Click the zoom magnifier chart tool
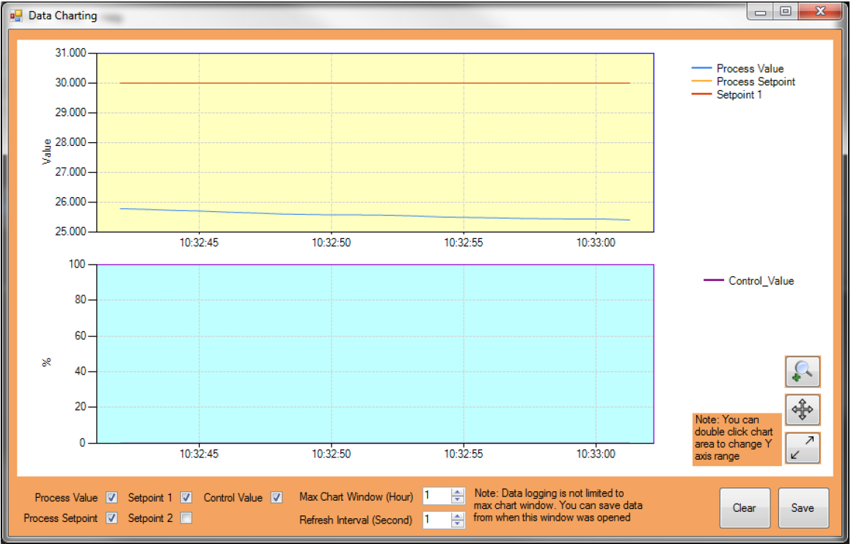This screenshot has width=851, height=544. (803, 372)
